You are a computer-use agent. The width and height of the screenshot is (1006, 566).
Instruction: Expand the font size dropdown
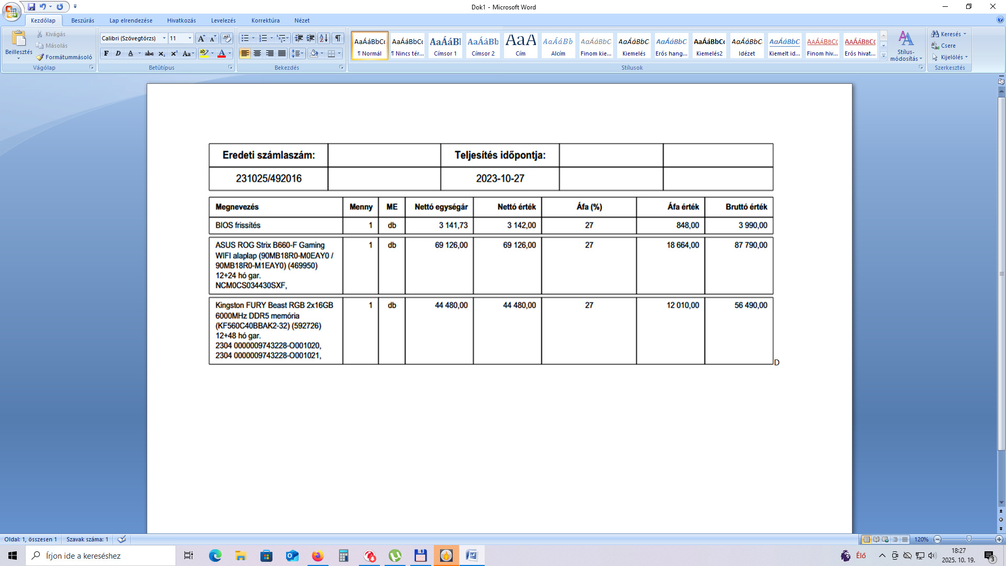tap(190, 38)
